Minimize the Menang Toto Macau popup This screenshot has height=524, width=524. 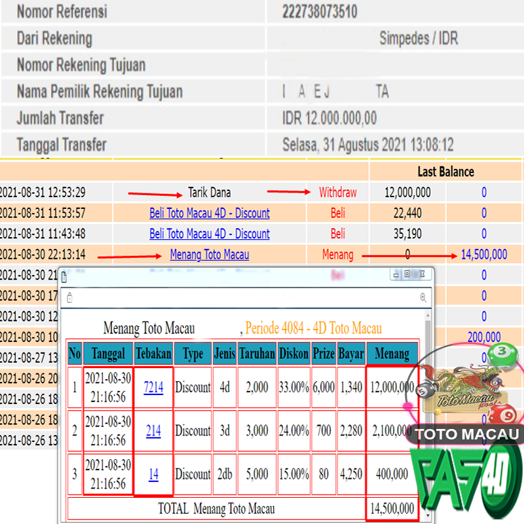(x=396, y=274)
